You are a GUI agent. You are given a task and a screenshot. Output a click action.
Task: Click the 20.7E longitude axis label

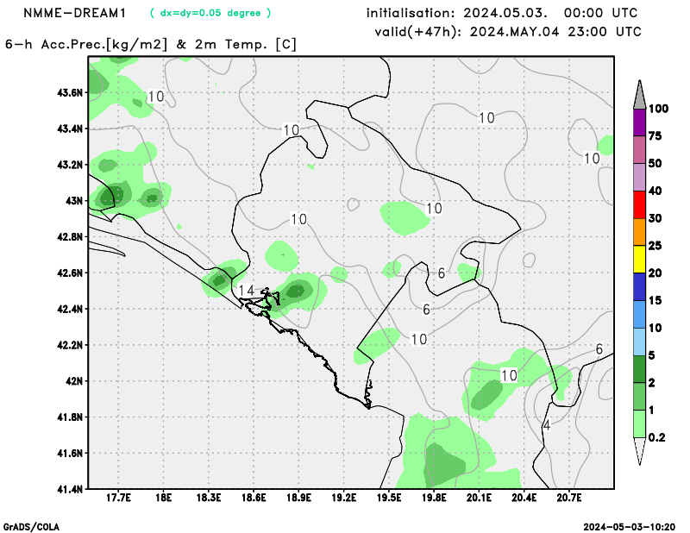(x=569, y=498)
